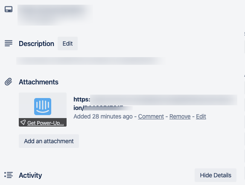Image resolution: width=245 pixels, height=185 pixels.
Task: Click the rocket icon beside Get Power-Up
Action: coord(23,122)
